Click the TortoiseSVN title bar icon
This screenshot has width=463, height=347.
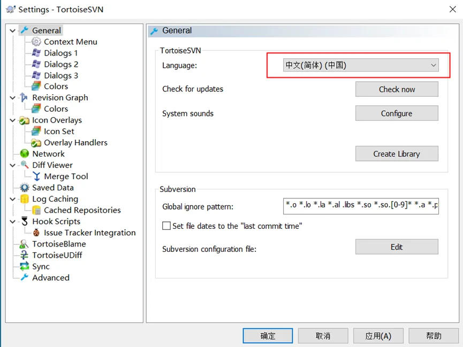tap(10, 9)
